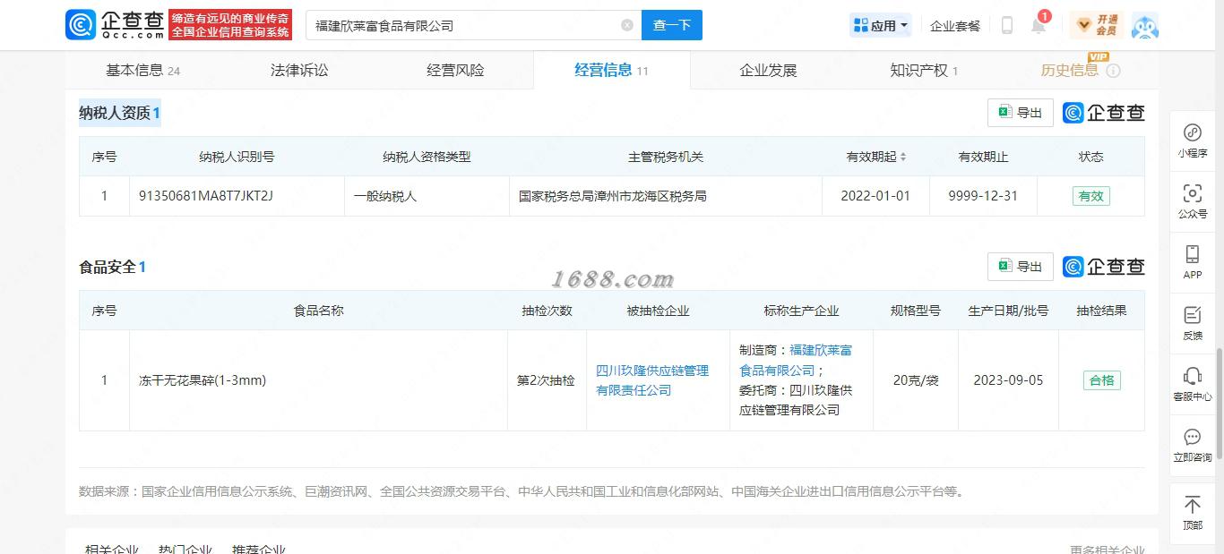Open the 公众号 sidebar icon

coord(1193,201)
